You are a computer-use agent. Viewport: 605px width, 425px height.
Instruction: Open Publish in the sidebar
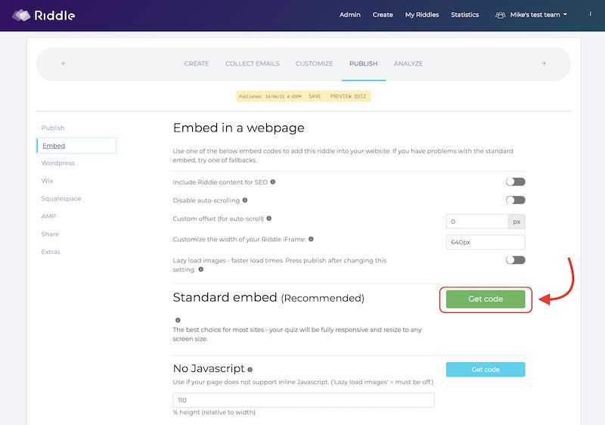point(53,128)
